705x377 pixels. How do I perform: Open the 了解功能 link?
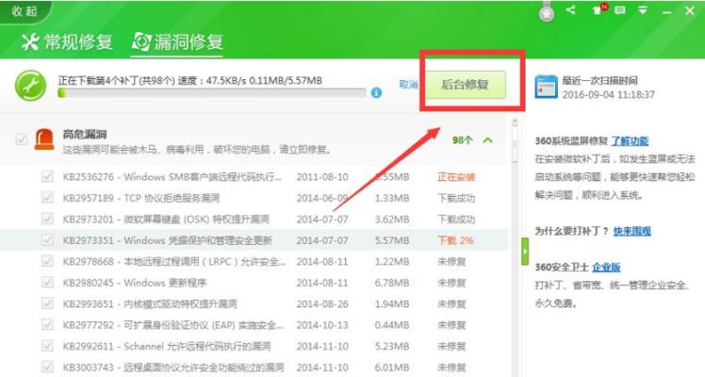click(630, 141)
